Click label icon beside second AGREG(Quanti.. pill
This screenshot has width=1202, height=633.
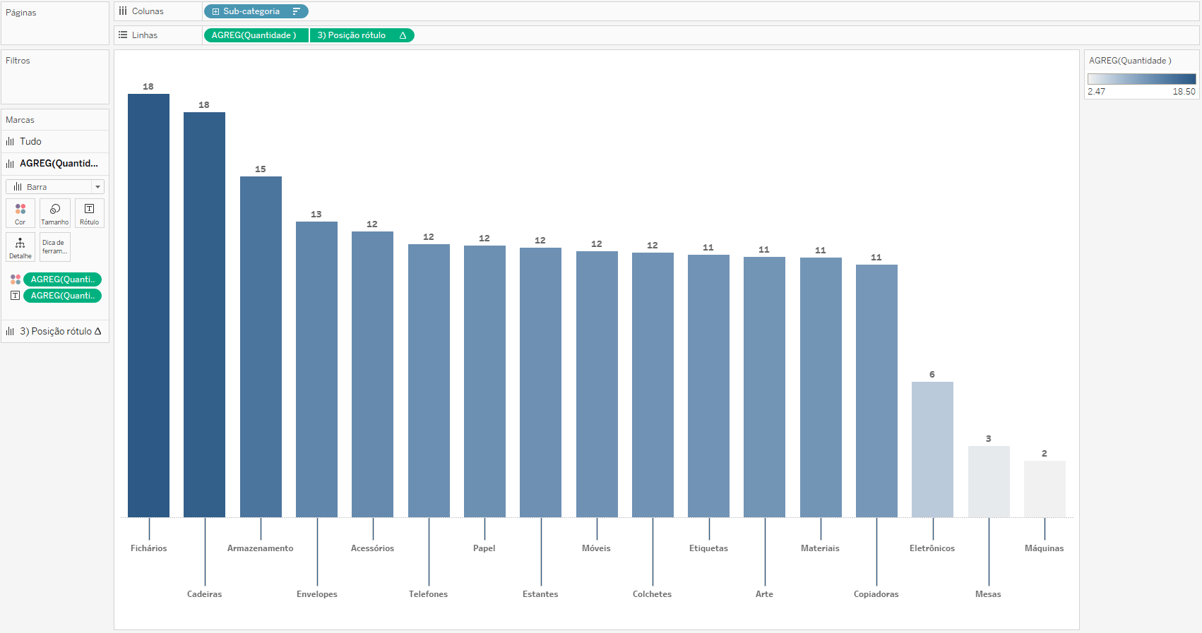[x=16, y=296]
